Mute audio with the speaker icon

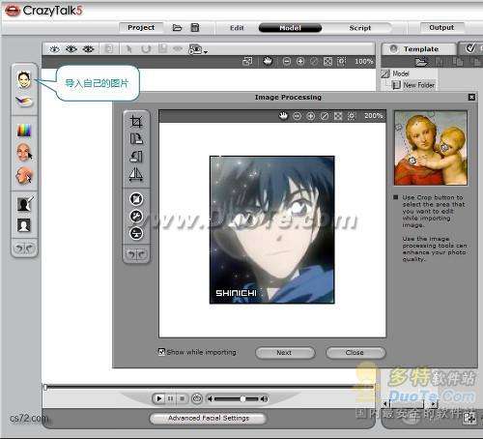pyautogui.click(x=210, y=399)
